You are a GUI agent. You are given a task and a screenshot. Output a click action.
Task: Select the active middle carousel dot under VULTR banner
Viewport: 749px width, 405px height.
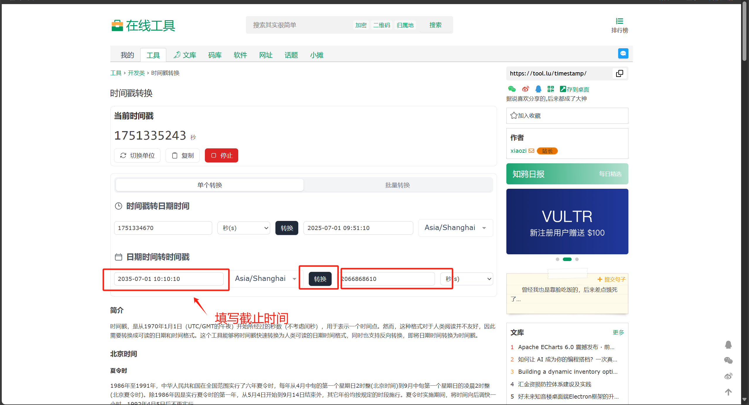point(567,259)
